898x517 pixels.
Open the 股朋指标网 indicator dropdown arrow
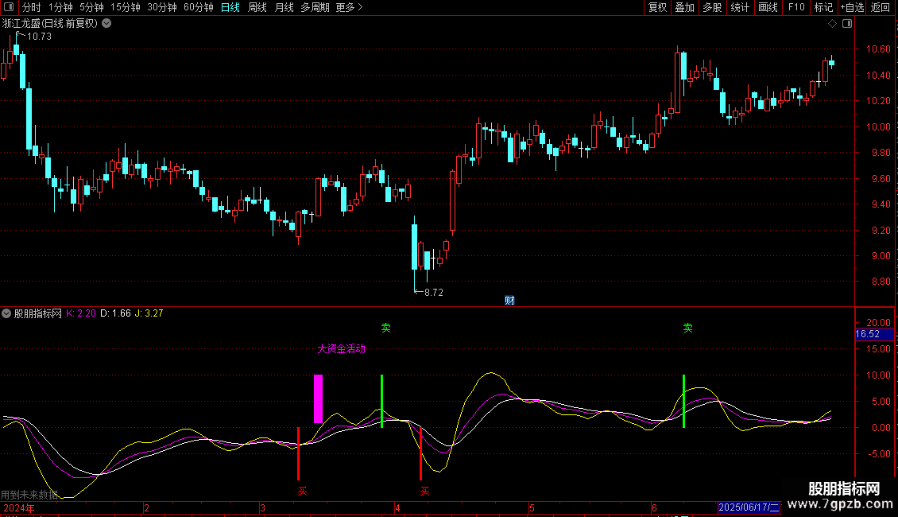tap(6, 313)
